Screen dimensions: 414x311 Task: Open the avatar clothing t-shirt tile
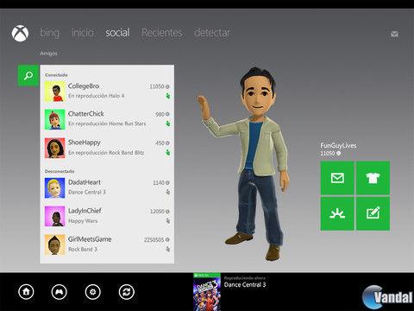point(373,178)
